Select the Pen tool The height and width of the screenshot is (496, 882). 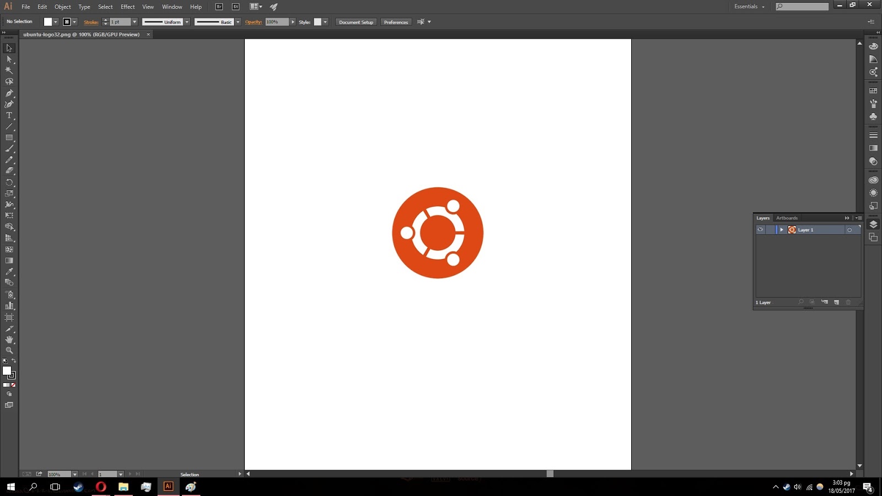click(9, 93)
